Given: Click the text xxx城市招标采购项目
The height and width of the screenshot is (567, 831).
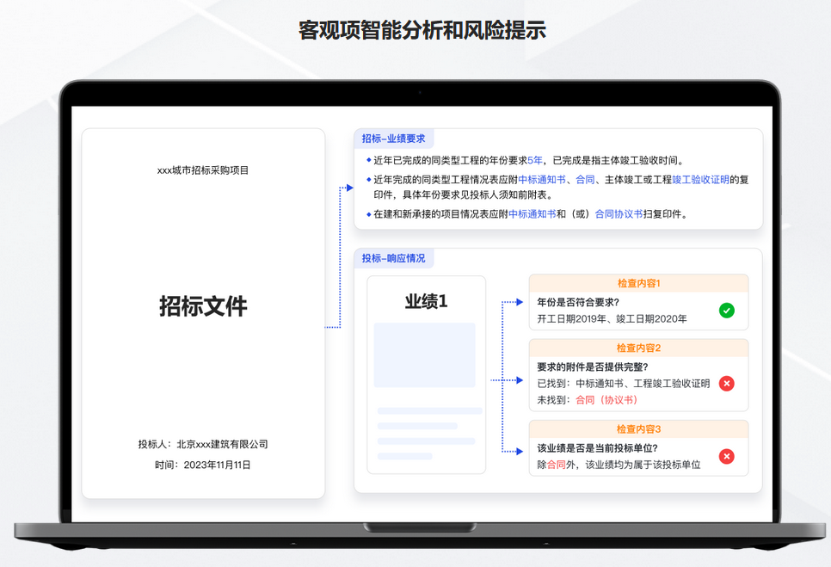Looking at the screenshot, I should pos(203,170).
